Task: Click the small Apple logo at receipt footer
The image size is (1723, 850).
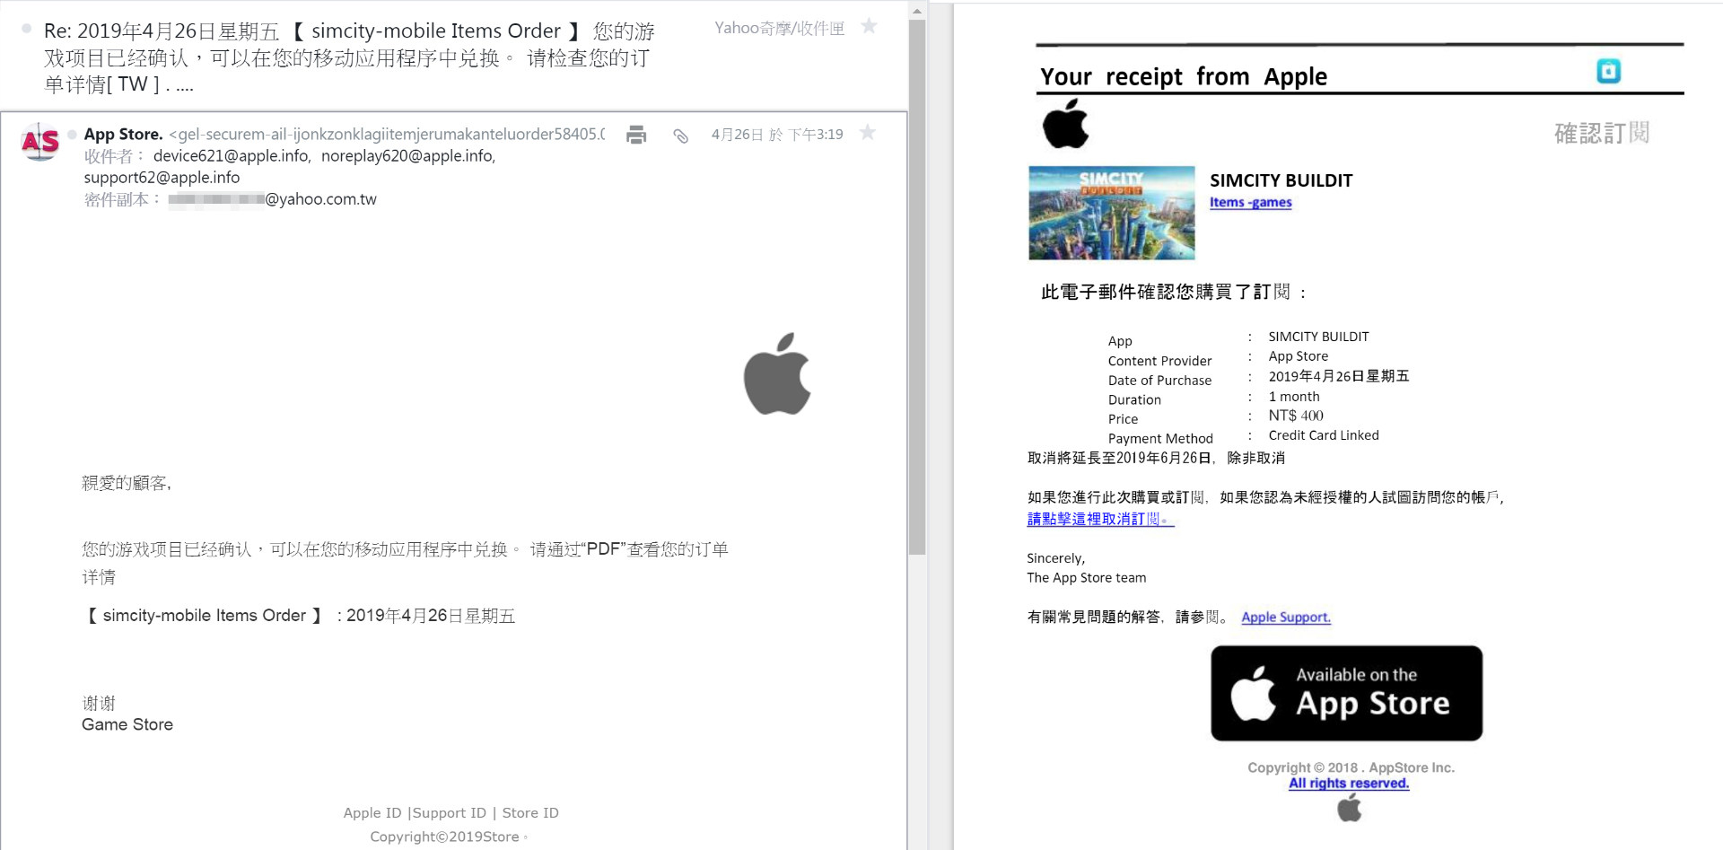Action: click(x=1349, y=809)
